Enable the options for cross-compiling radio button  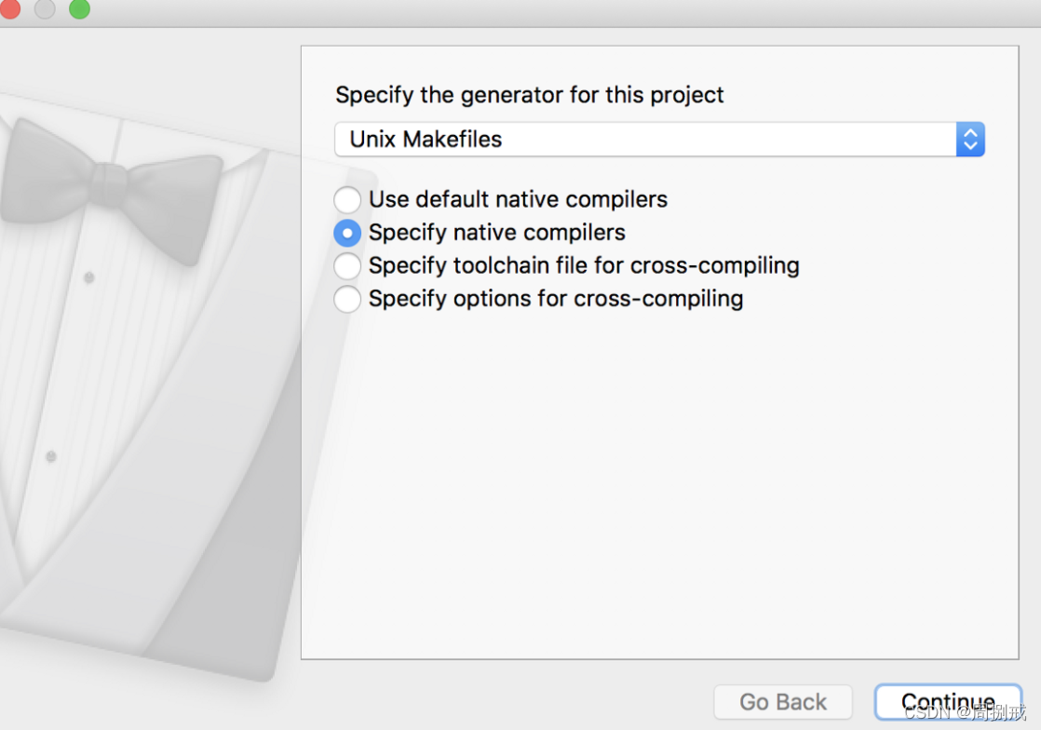[x=347, y=299]
